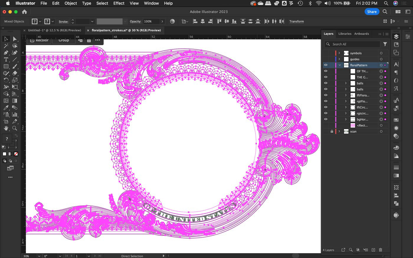Select the Free Transform tool
Image resolution: width=413 pixels, height=258 pixels.
(x=15, y=87)
